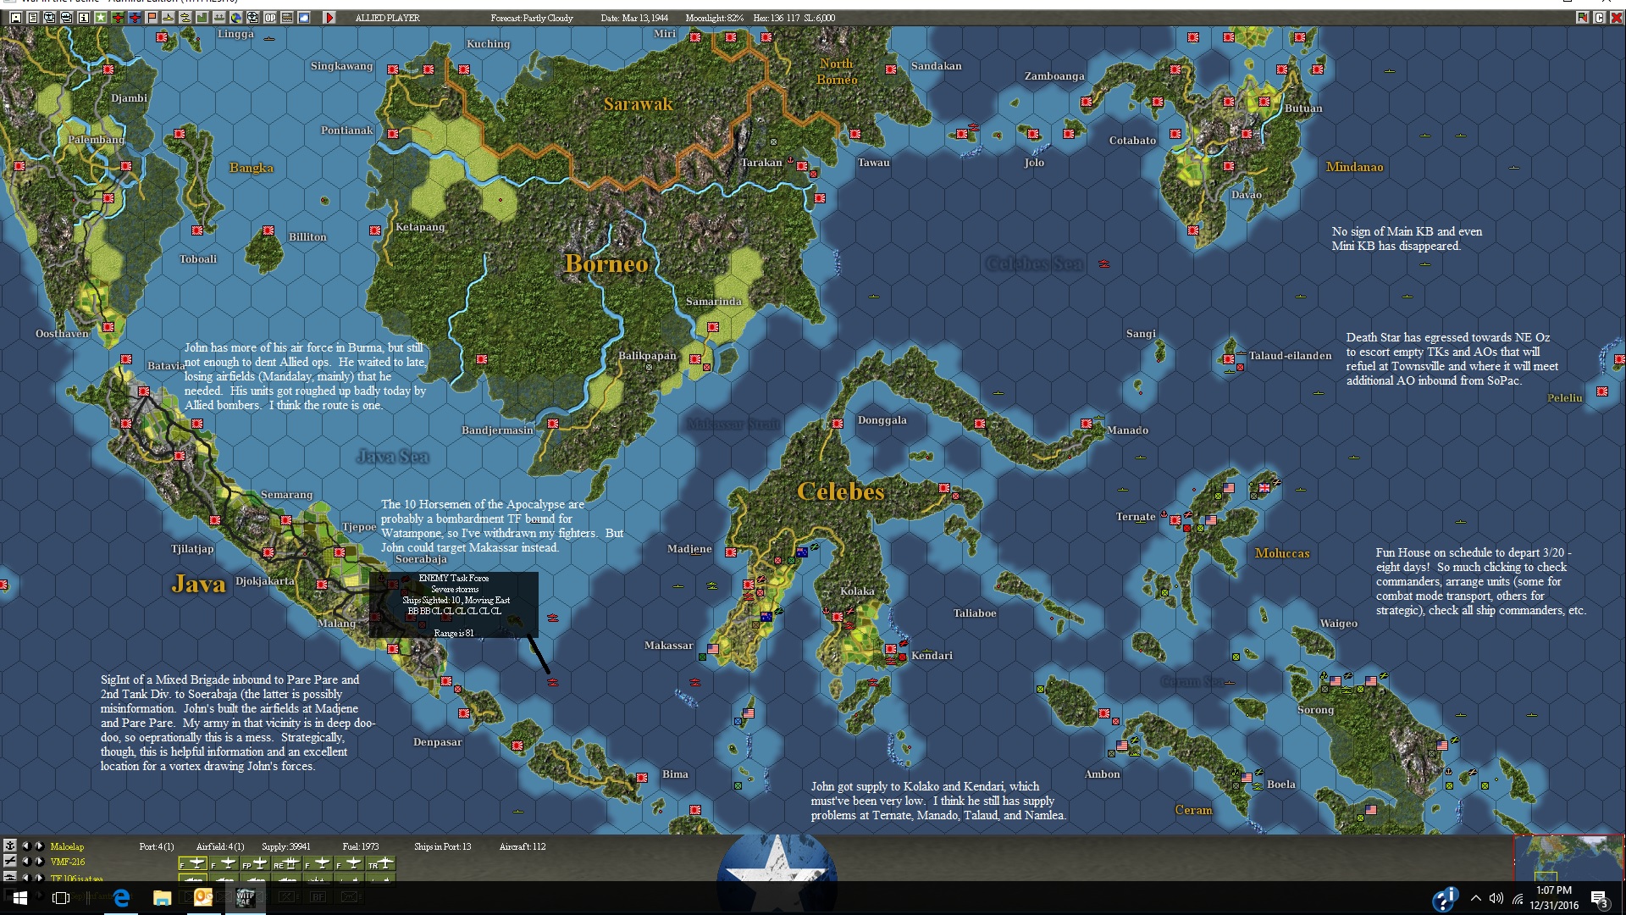Open the information 'i' icon

[83, 17]
